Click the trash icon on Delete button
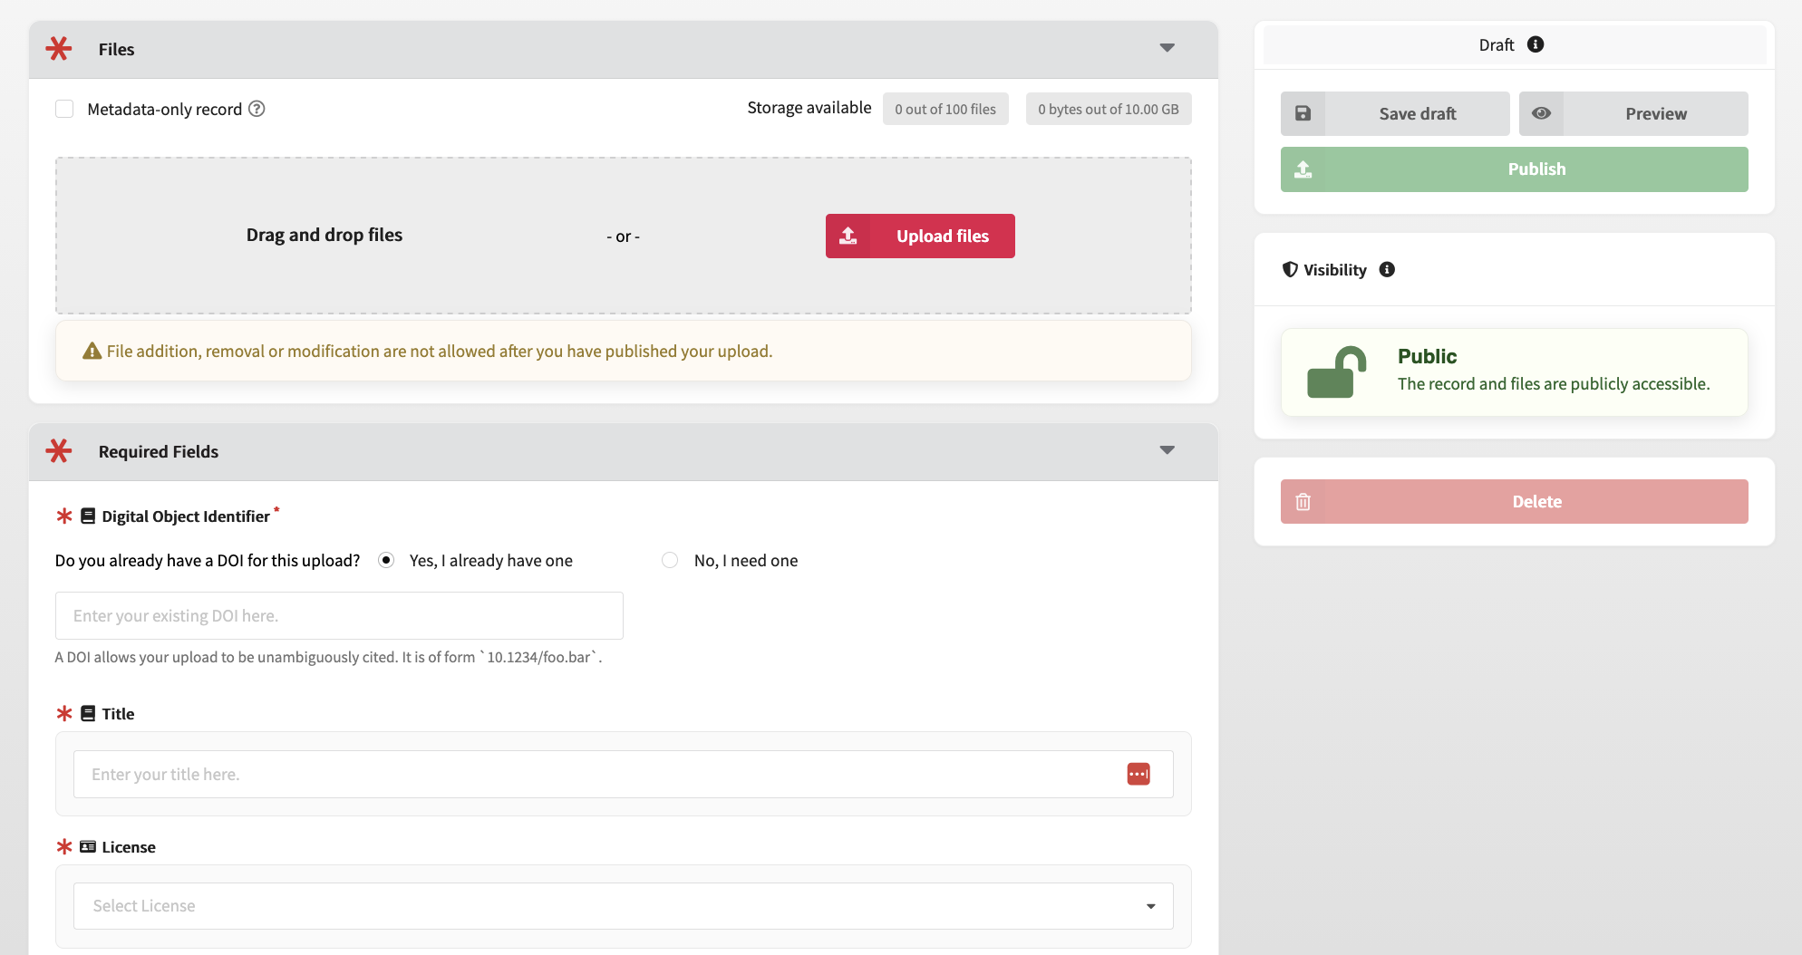The height and width of the screenshot is (955, 1802). pyautogui.click(x=1303, y=502)
